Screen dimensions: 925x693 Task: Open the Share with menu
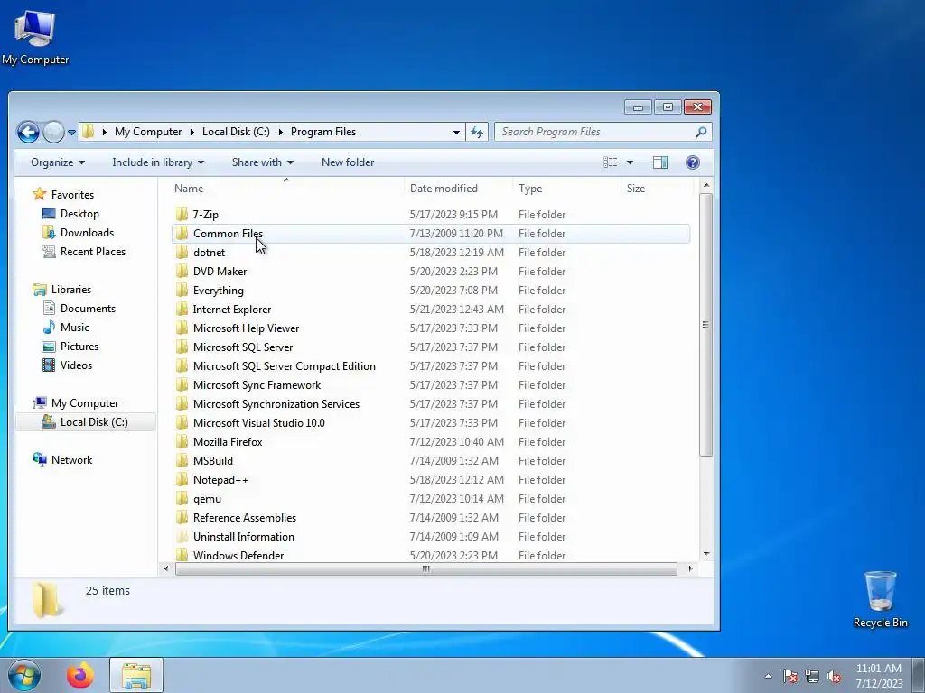262,162
